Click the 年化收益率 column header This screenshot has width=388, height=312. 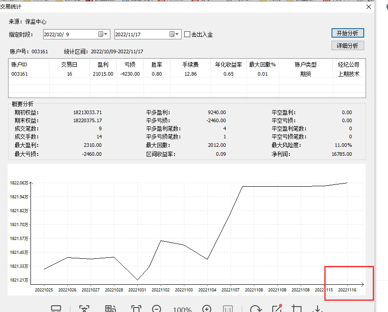[228, 64]
